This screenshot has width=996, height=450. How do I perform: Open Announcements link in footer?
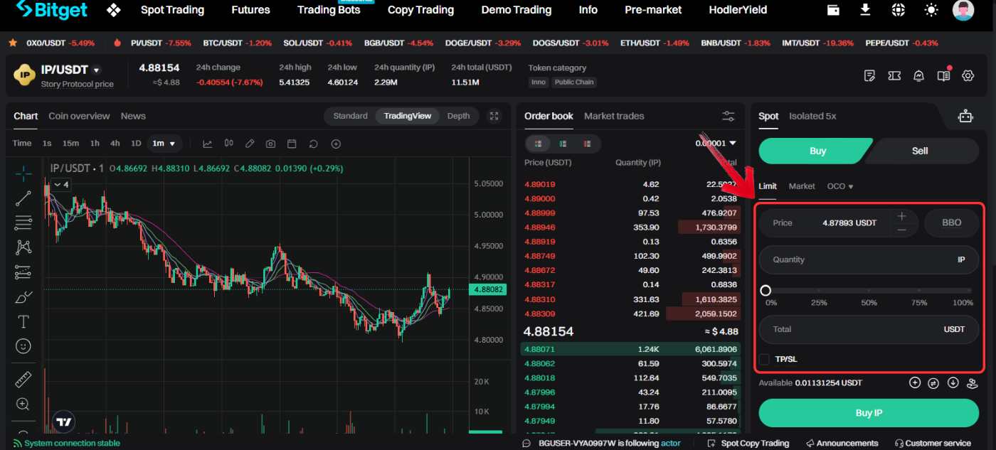pos(841,443)
